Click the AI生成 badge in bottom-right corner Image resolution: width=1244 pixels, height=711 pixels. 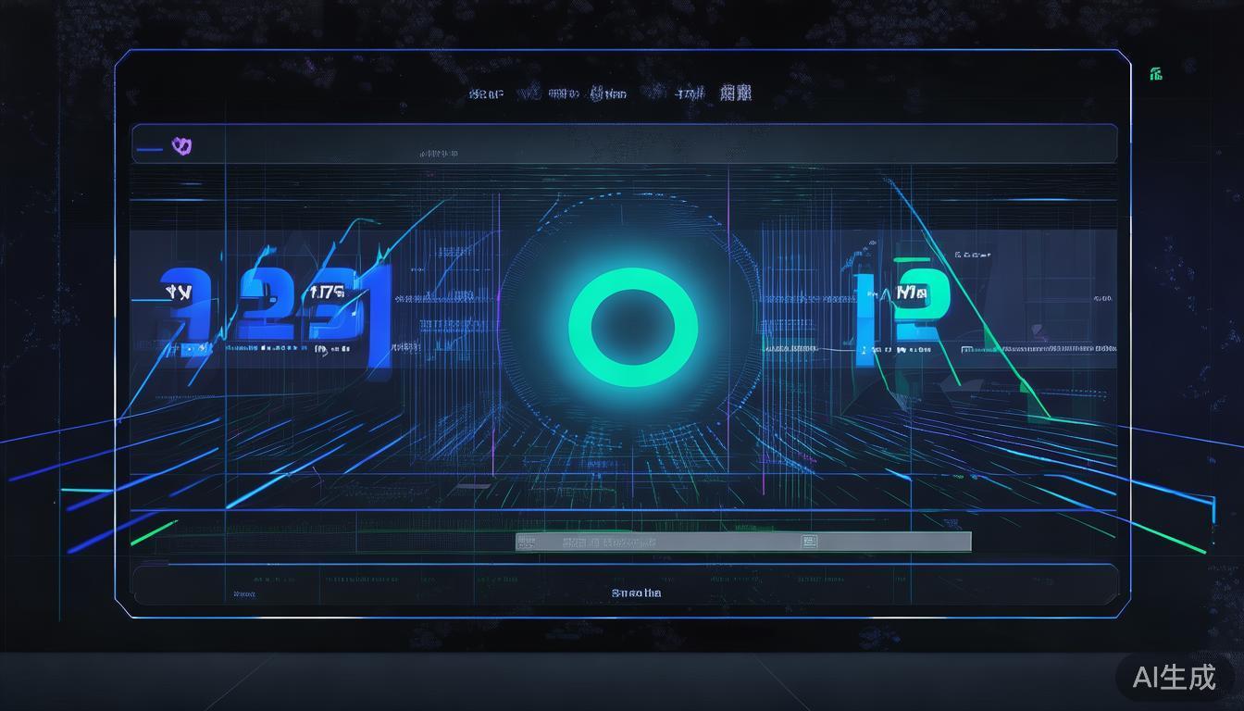coord(1175,677)
